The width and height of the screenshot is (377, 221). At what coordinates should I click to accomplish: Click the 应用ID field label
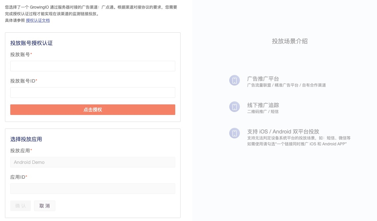pos(18,177)
